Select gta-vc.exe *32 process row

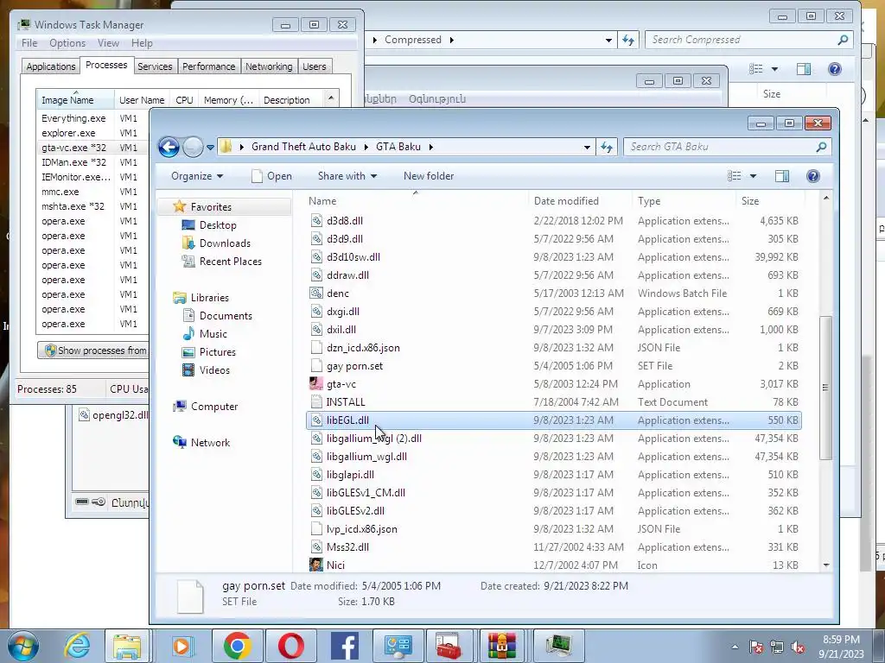[x=92, y=148]
